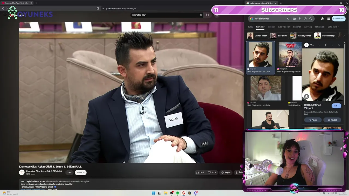Start Google voice search microphone
The image size is (349, 196).
pyautogui.click(x=300, y=19)
